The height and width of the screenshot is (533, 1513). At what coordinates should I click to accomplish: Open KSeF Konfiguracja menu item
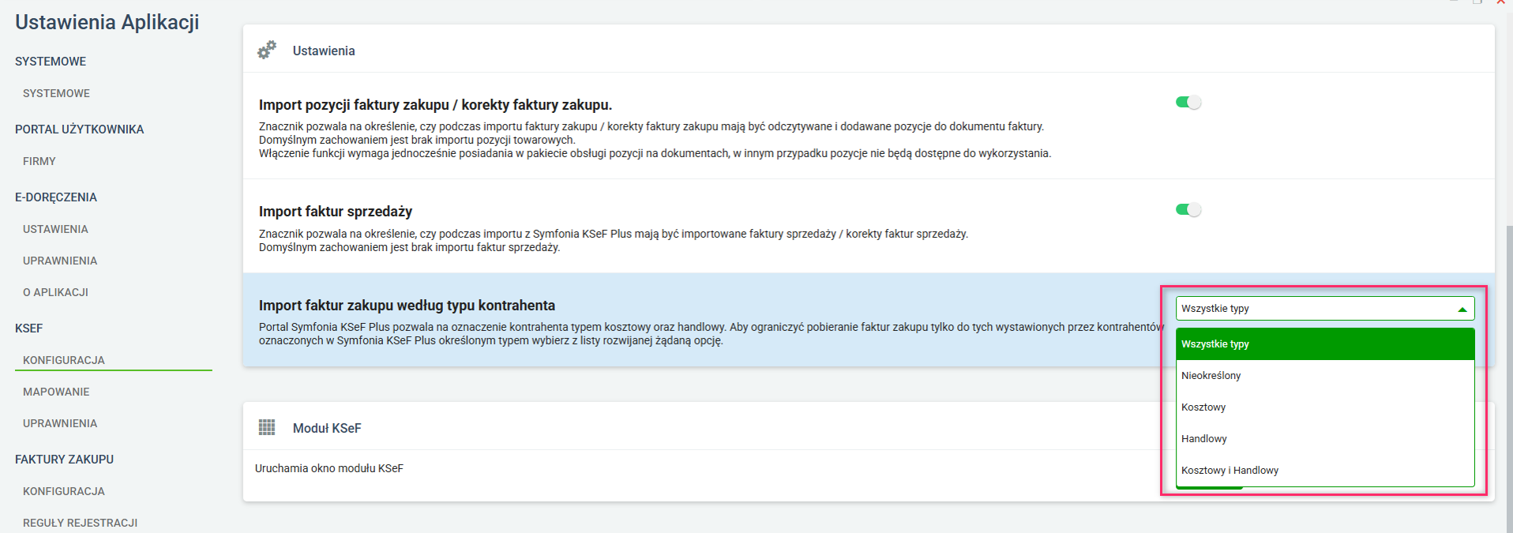(x=64, y=360)
